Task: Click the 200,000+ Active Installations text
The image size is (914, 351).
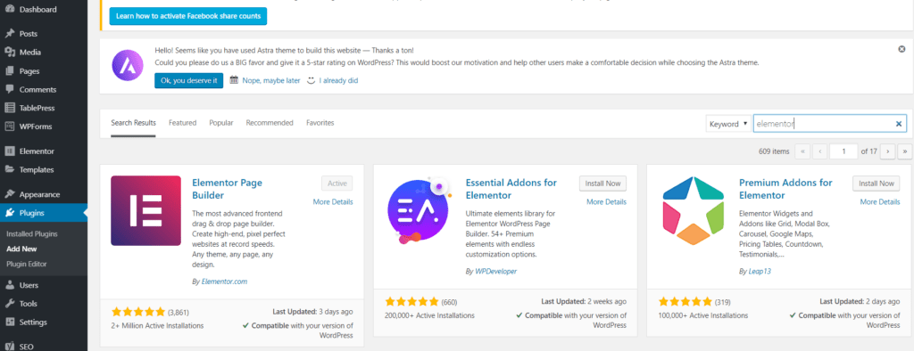Action: tap(429, 315)
